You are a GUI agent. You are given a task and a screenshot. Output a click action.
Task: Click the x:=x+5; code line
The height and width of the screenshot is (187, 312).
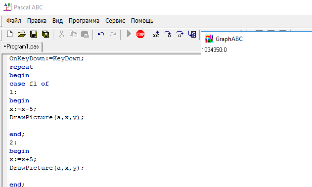[x=23, y=159]
